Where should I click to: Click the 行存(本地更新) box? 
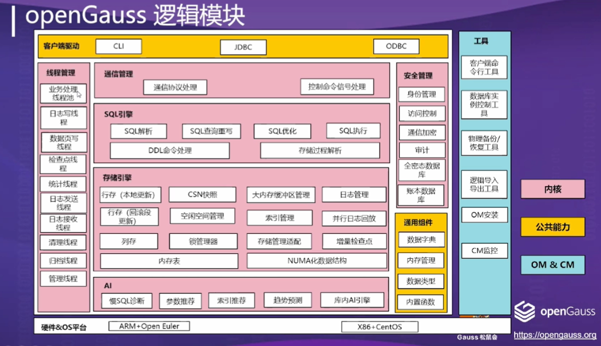(x=130, y=195)
